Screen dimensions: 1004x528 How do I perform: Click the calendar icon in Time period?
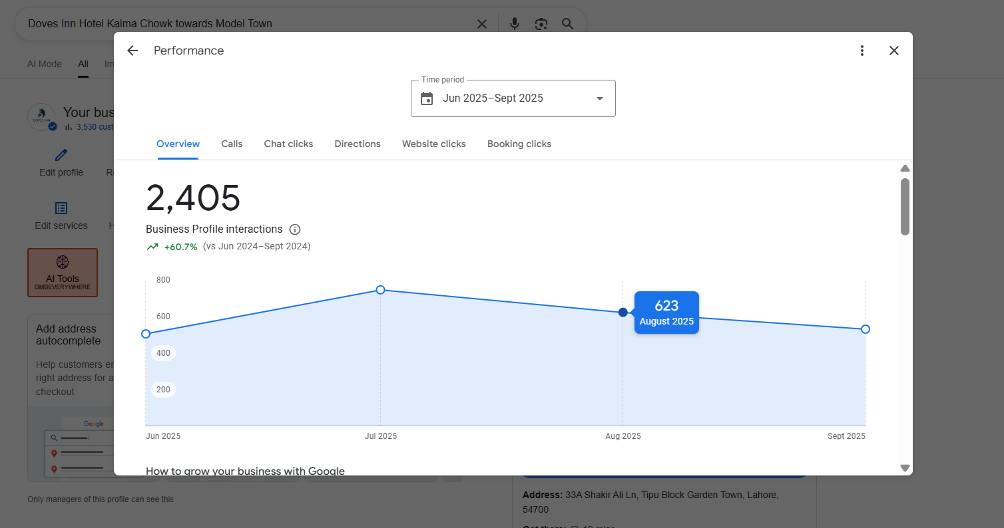[x=427, y=98]
